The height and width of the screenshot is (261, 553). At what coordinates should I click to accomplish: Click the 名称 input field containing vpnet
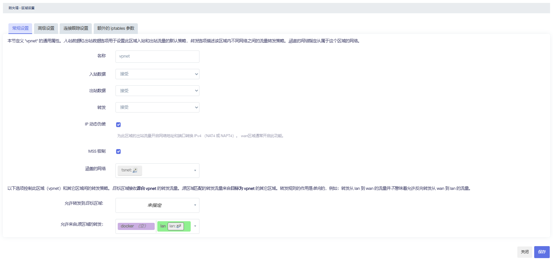157,56
